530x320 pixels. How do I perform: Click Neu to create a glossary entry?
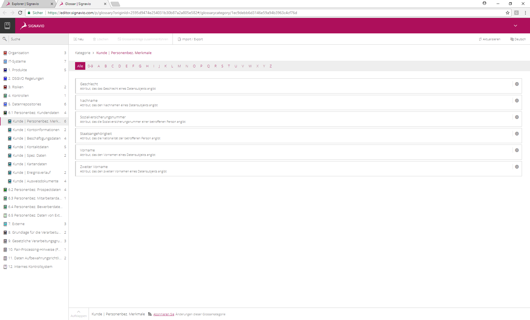[79, 39]
